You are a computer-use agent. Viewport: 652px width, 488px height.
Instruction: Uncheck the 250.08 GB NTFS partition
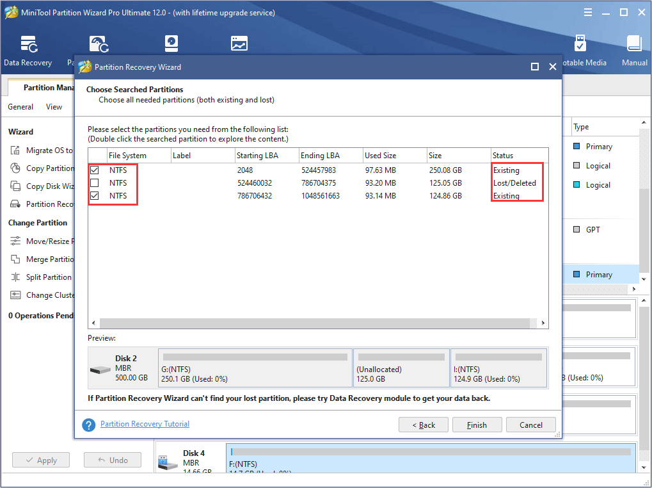[x=95, y=170]
